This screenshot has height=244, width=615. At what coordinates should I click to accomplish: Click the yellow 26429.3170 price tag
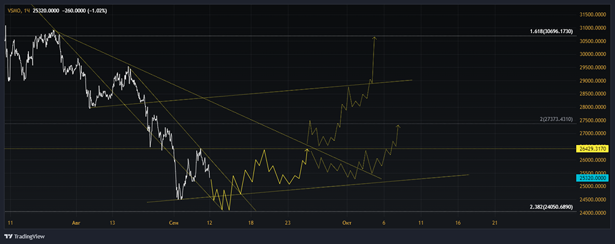[x=592, y=149]
